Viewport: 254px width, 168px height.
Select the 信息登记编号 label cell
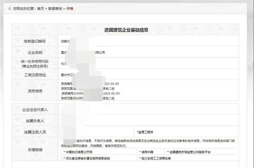pyautogui.click(x=35, y=41)
